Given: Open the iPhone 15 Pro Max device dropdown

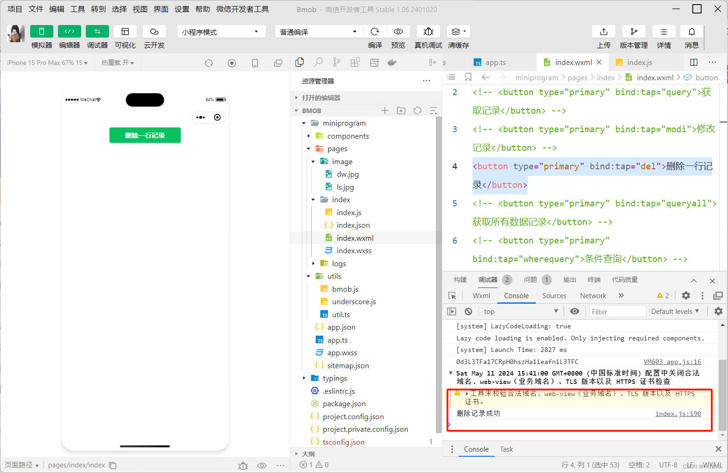Looking at the screenshot, I should [47, 63].
